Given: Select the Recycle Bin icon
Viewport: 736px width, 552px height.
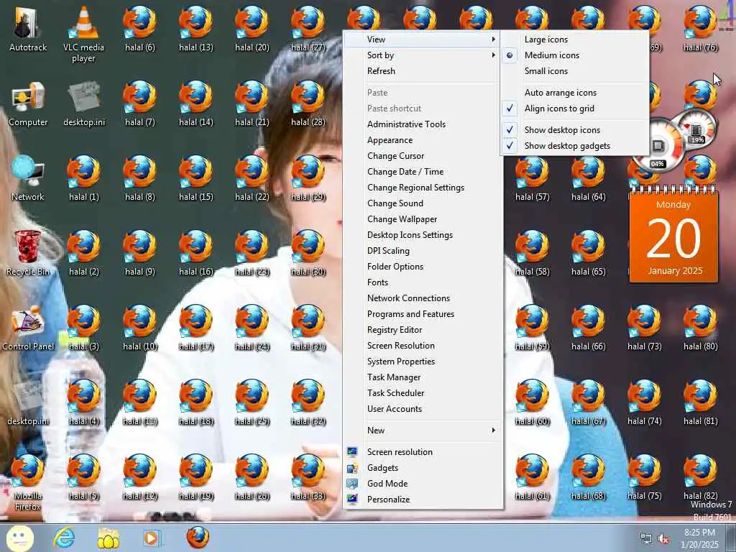Looking at the screenshot, I should tap(28, 253).
